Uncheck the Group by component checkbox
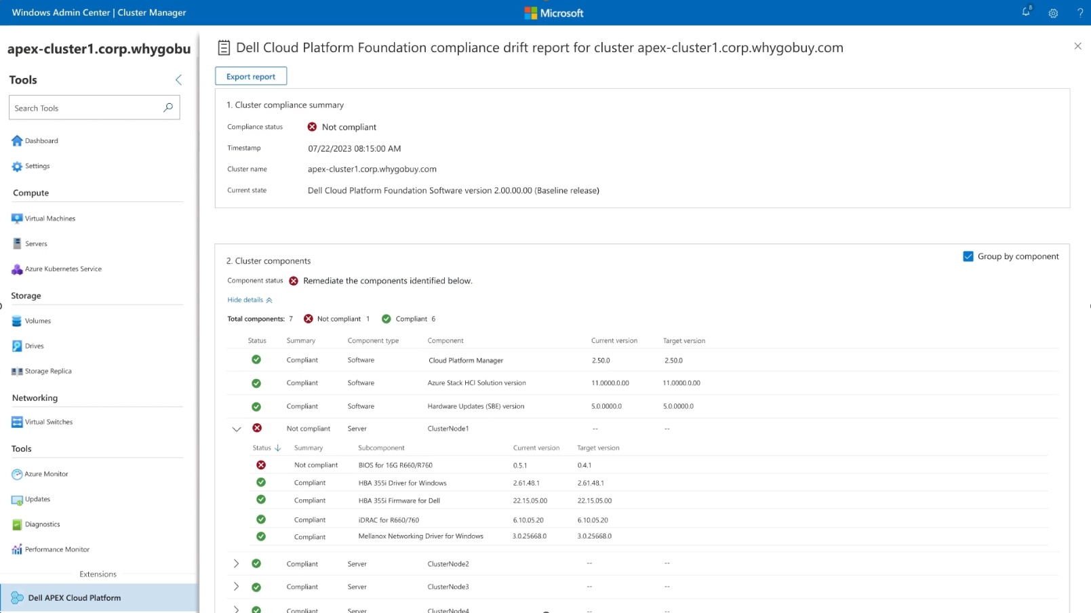1091x613 pixels. [x=968, y=256]
